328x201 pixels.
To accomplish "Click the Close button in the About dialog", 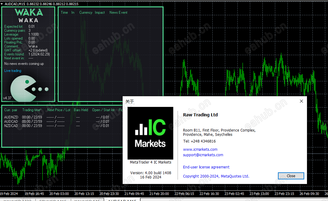I will click(291, 176).
